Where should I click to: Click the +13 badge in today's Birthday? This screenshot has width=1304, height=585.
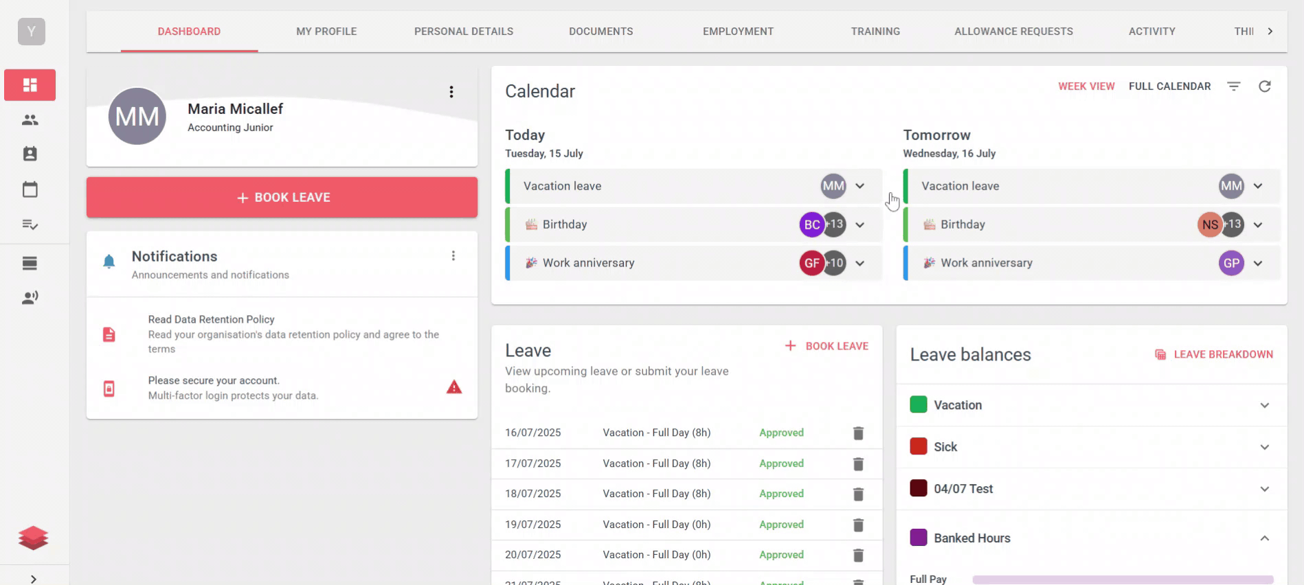835,225
